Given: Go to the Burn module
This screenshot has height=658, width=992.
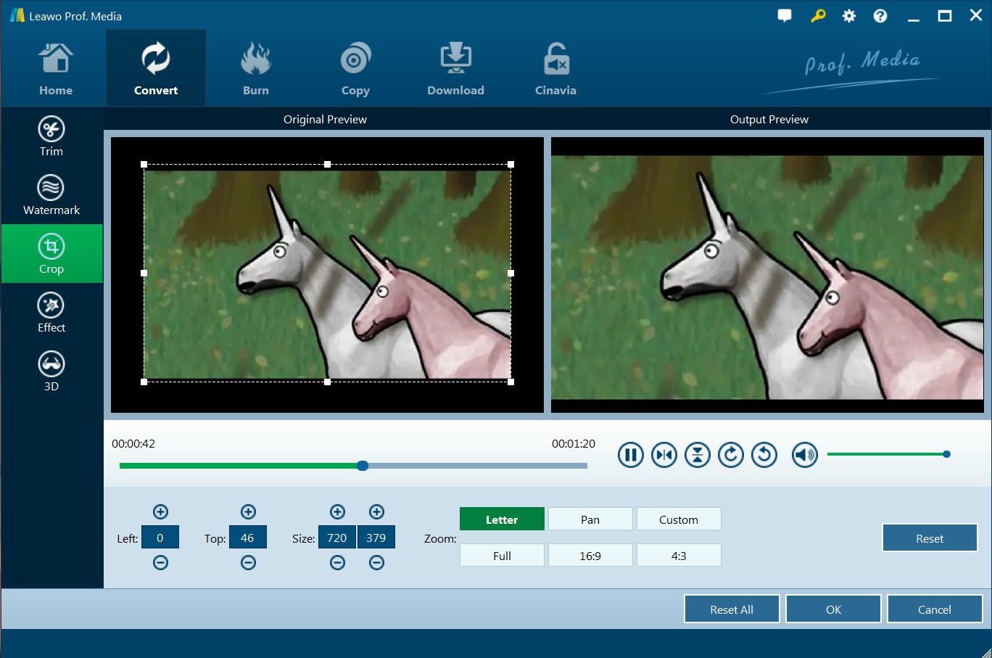Looking at the screenshot, I should point(255,69).
